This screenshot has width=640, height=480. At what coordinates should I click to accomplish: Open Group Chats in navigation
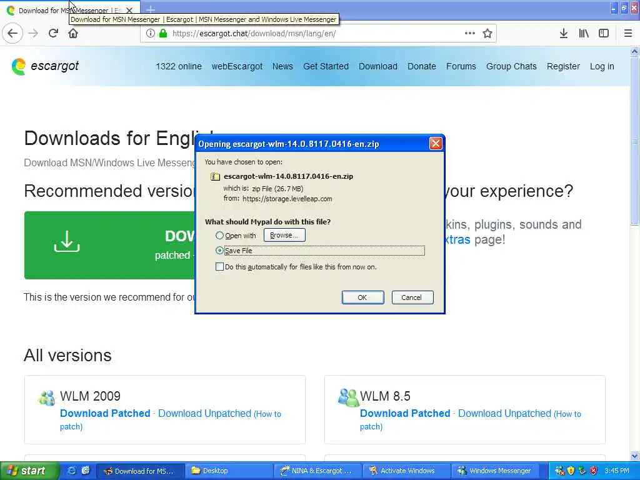pyautogui.click(x=511, y=66)
